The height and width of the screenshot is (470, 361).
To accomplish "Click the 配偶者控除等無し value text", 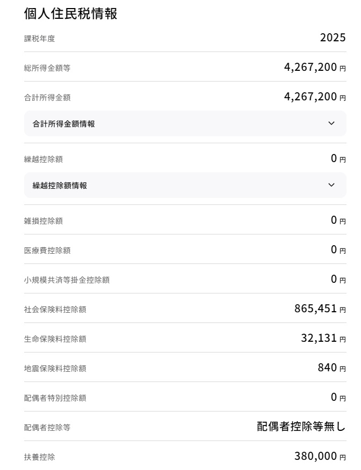I will 301,427.
